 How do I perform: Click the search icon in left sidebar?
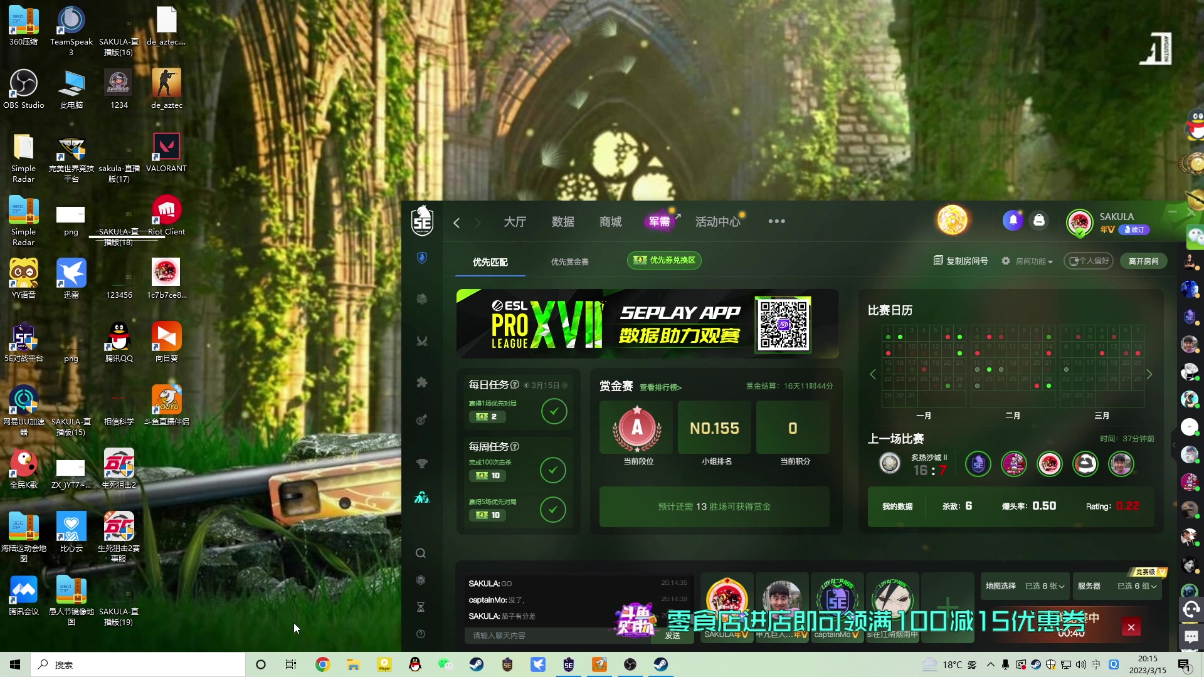coord(421,553)
